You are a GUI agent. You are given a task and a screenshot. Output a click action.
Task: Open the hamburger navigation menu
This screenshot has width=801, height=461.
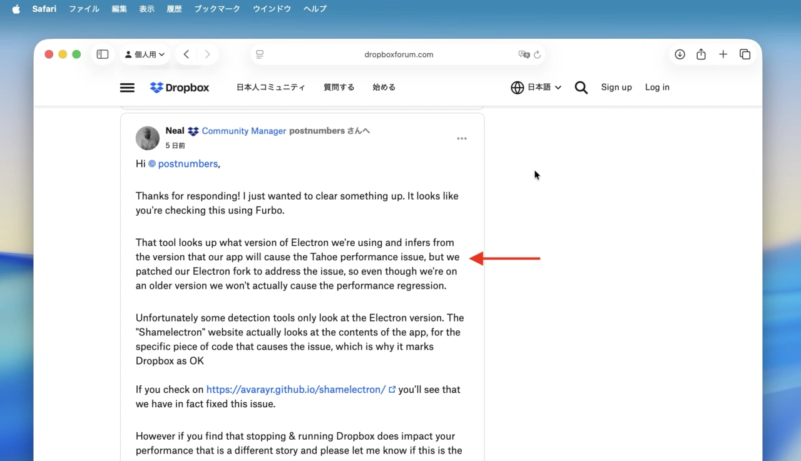point(127,88)
